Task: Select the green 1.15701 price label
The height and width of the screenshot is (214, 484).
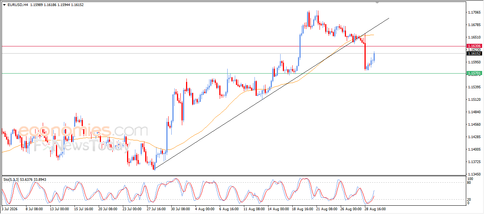Action: click(x=474, y=73)
